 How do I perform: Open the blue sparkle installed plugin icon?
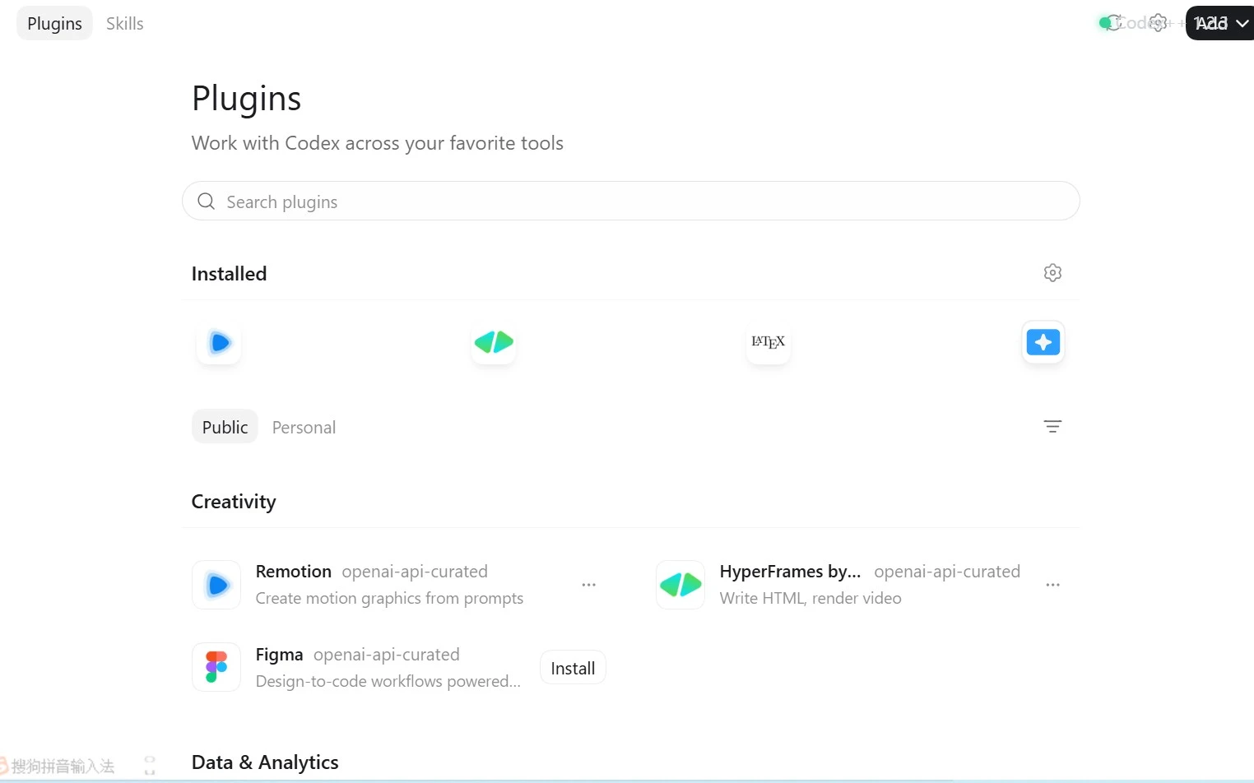1043,342
